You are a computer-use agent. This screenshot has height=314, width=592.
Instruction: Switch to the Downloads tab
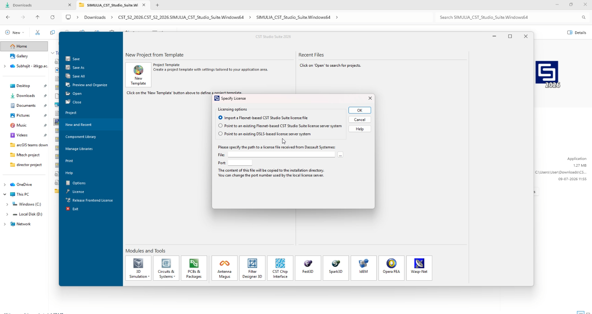(x=38, y=5)
